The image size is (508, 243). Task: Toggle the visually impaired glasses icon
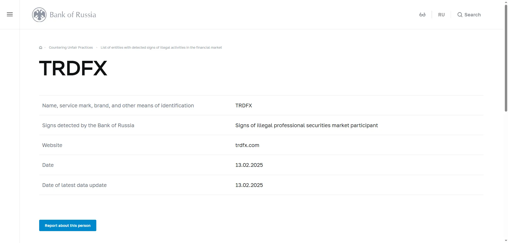[422, 15]
